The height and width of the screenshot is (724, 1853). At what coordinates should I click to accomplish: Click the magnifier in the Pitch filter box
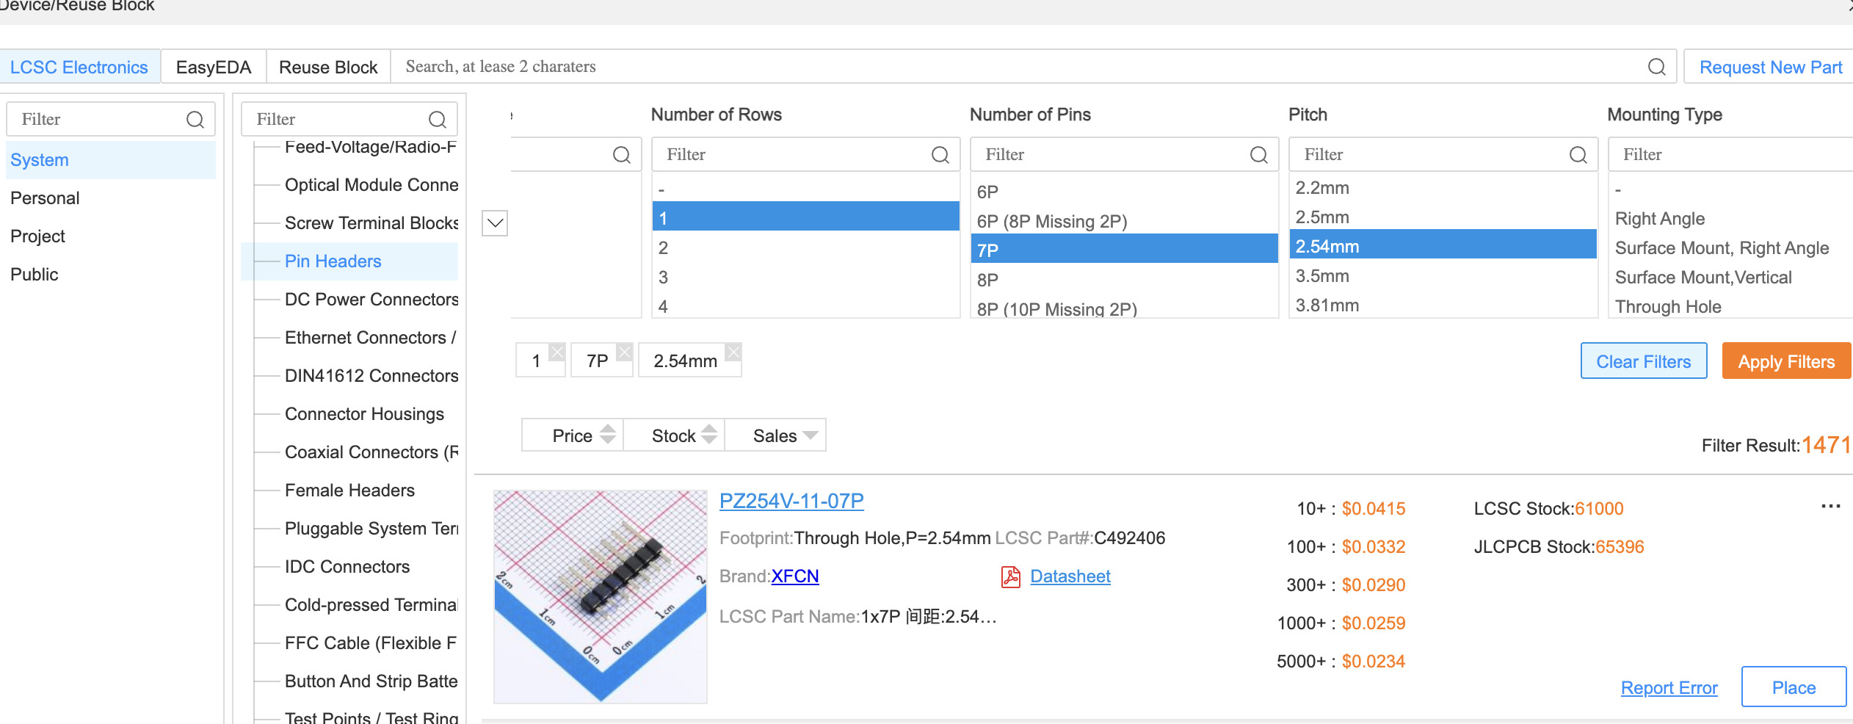pyautogui.click(x=1578, y=154)
